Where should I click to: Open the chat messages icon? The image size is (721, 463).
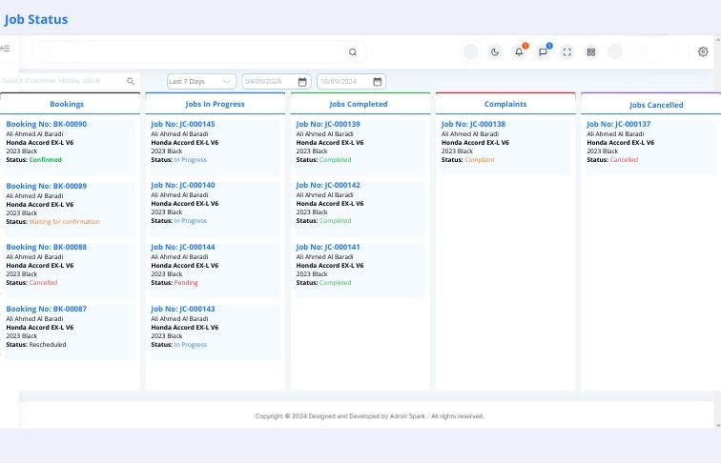[x=543, y=51]
